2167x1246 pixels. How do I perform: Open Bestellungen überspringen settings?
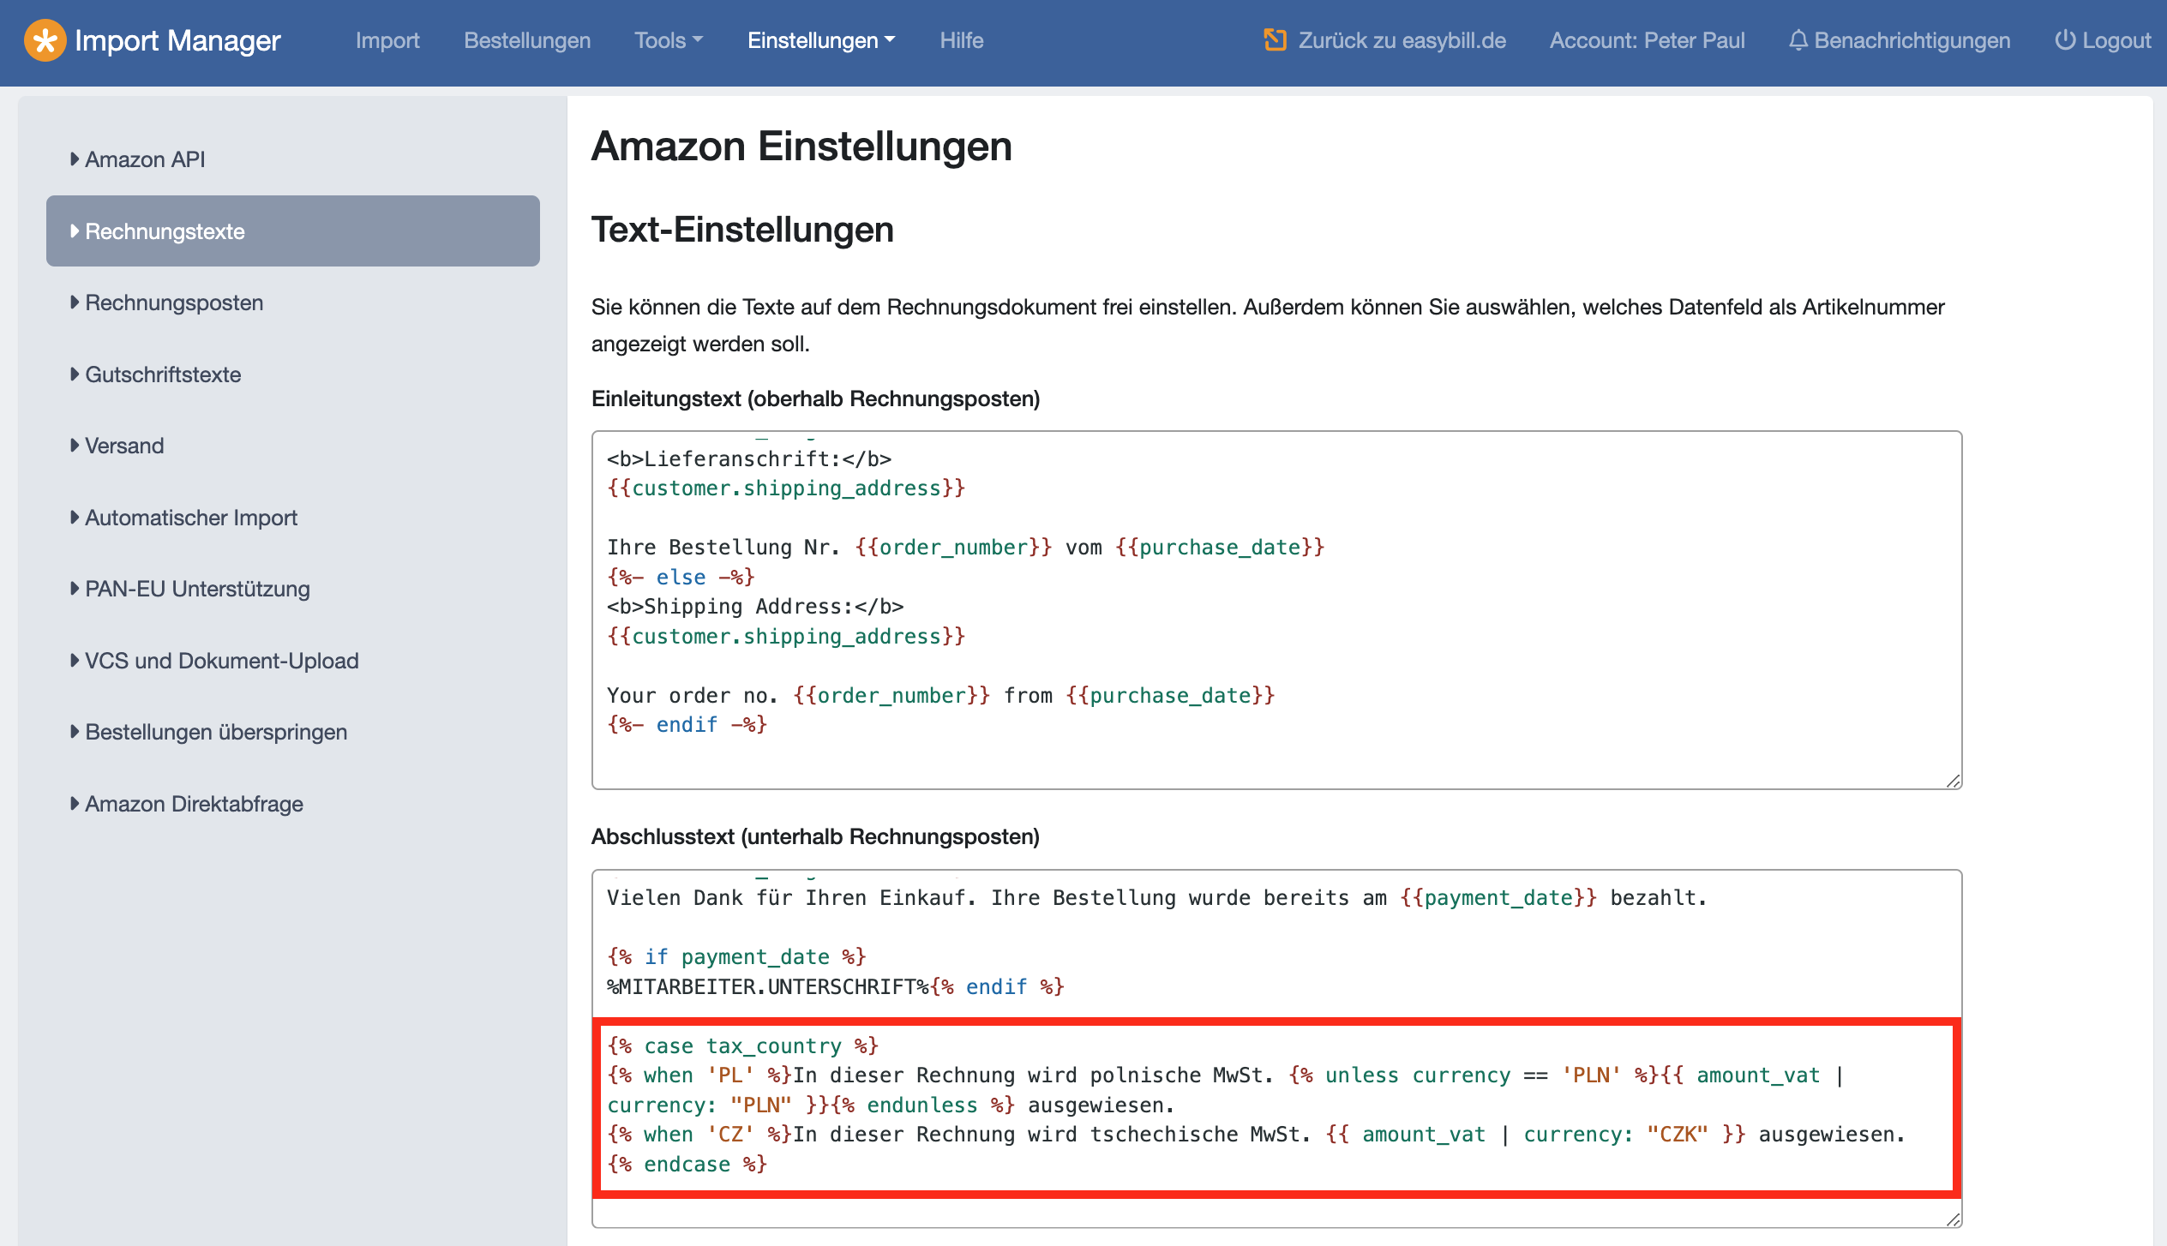(x=293, y=732)
